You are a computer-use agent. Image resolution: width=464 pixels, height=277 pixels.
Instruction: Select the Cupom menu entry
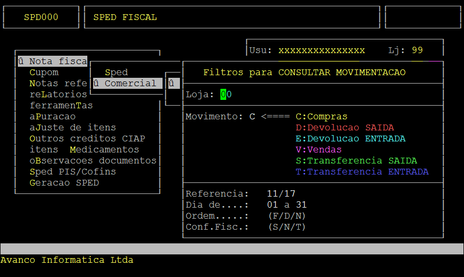(44, 73)
